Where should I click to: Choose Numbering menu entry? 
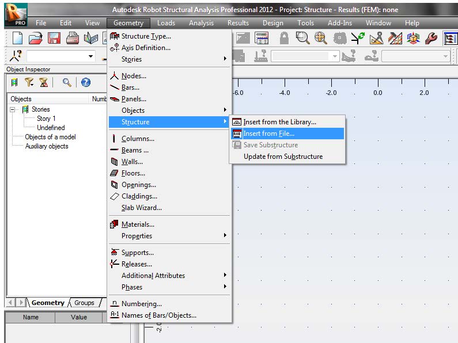tap(169, 304)
